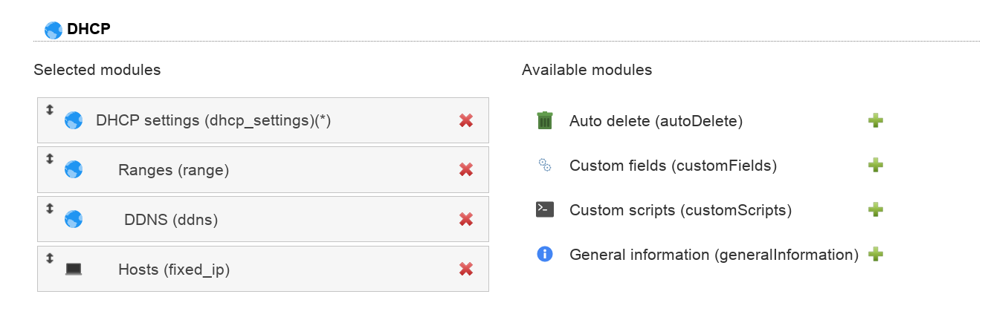This screenshot has height=323, width=985.
Task: Add the Auto delete module
Action: [x=876, y=120]
